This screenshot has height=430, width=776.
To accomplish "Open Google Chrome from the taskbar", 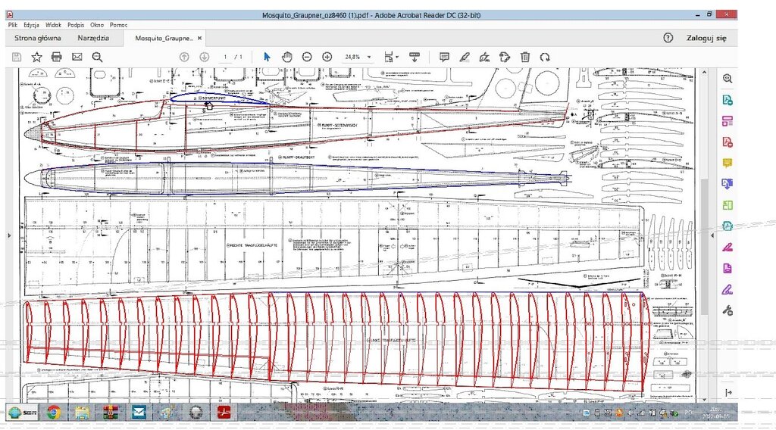I will click(x=54, y=412).
